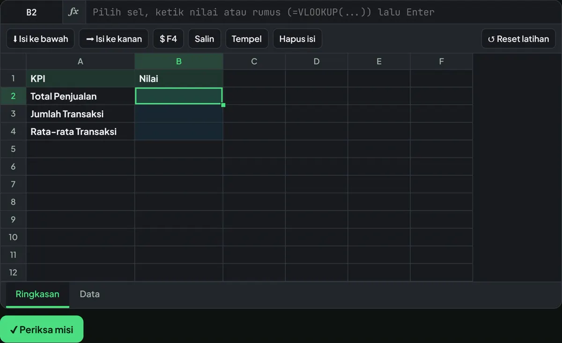
Task: Select row 6 header
Action: 13,167
